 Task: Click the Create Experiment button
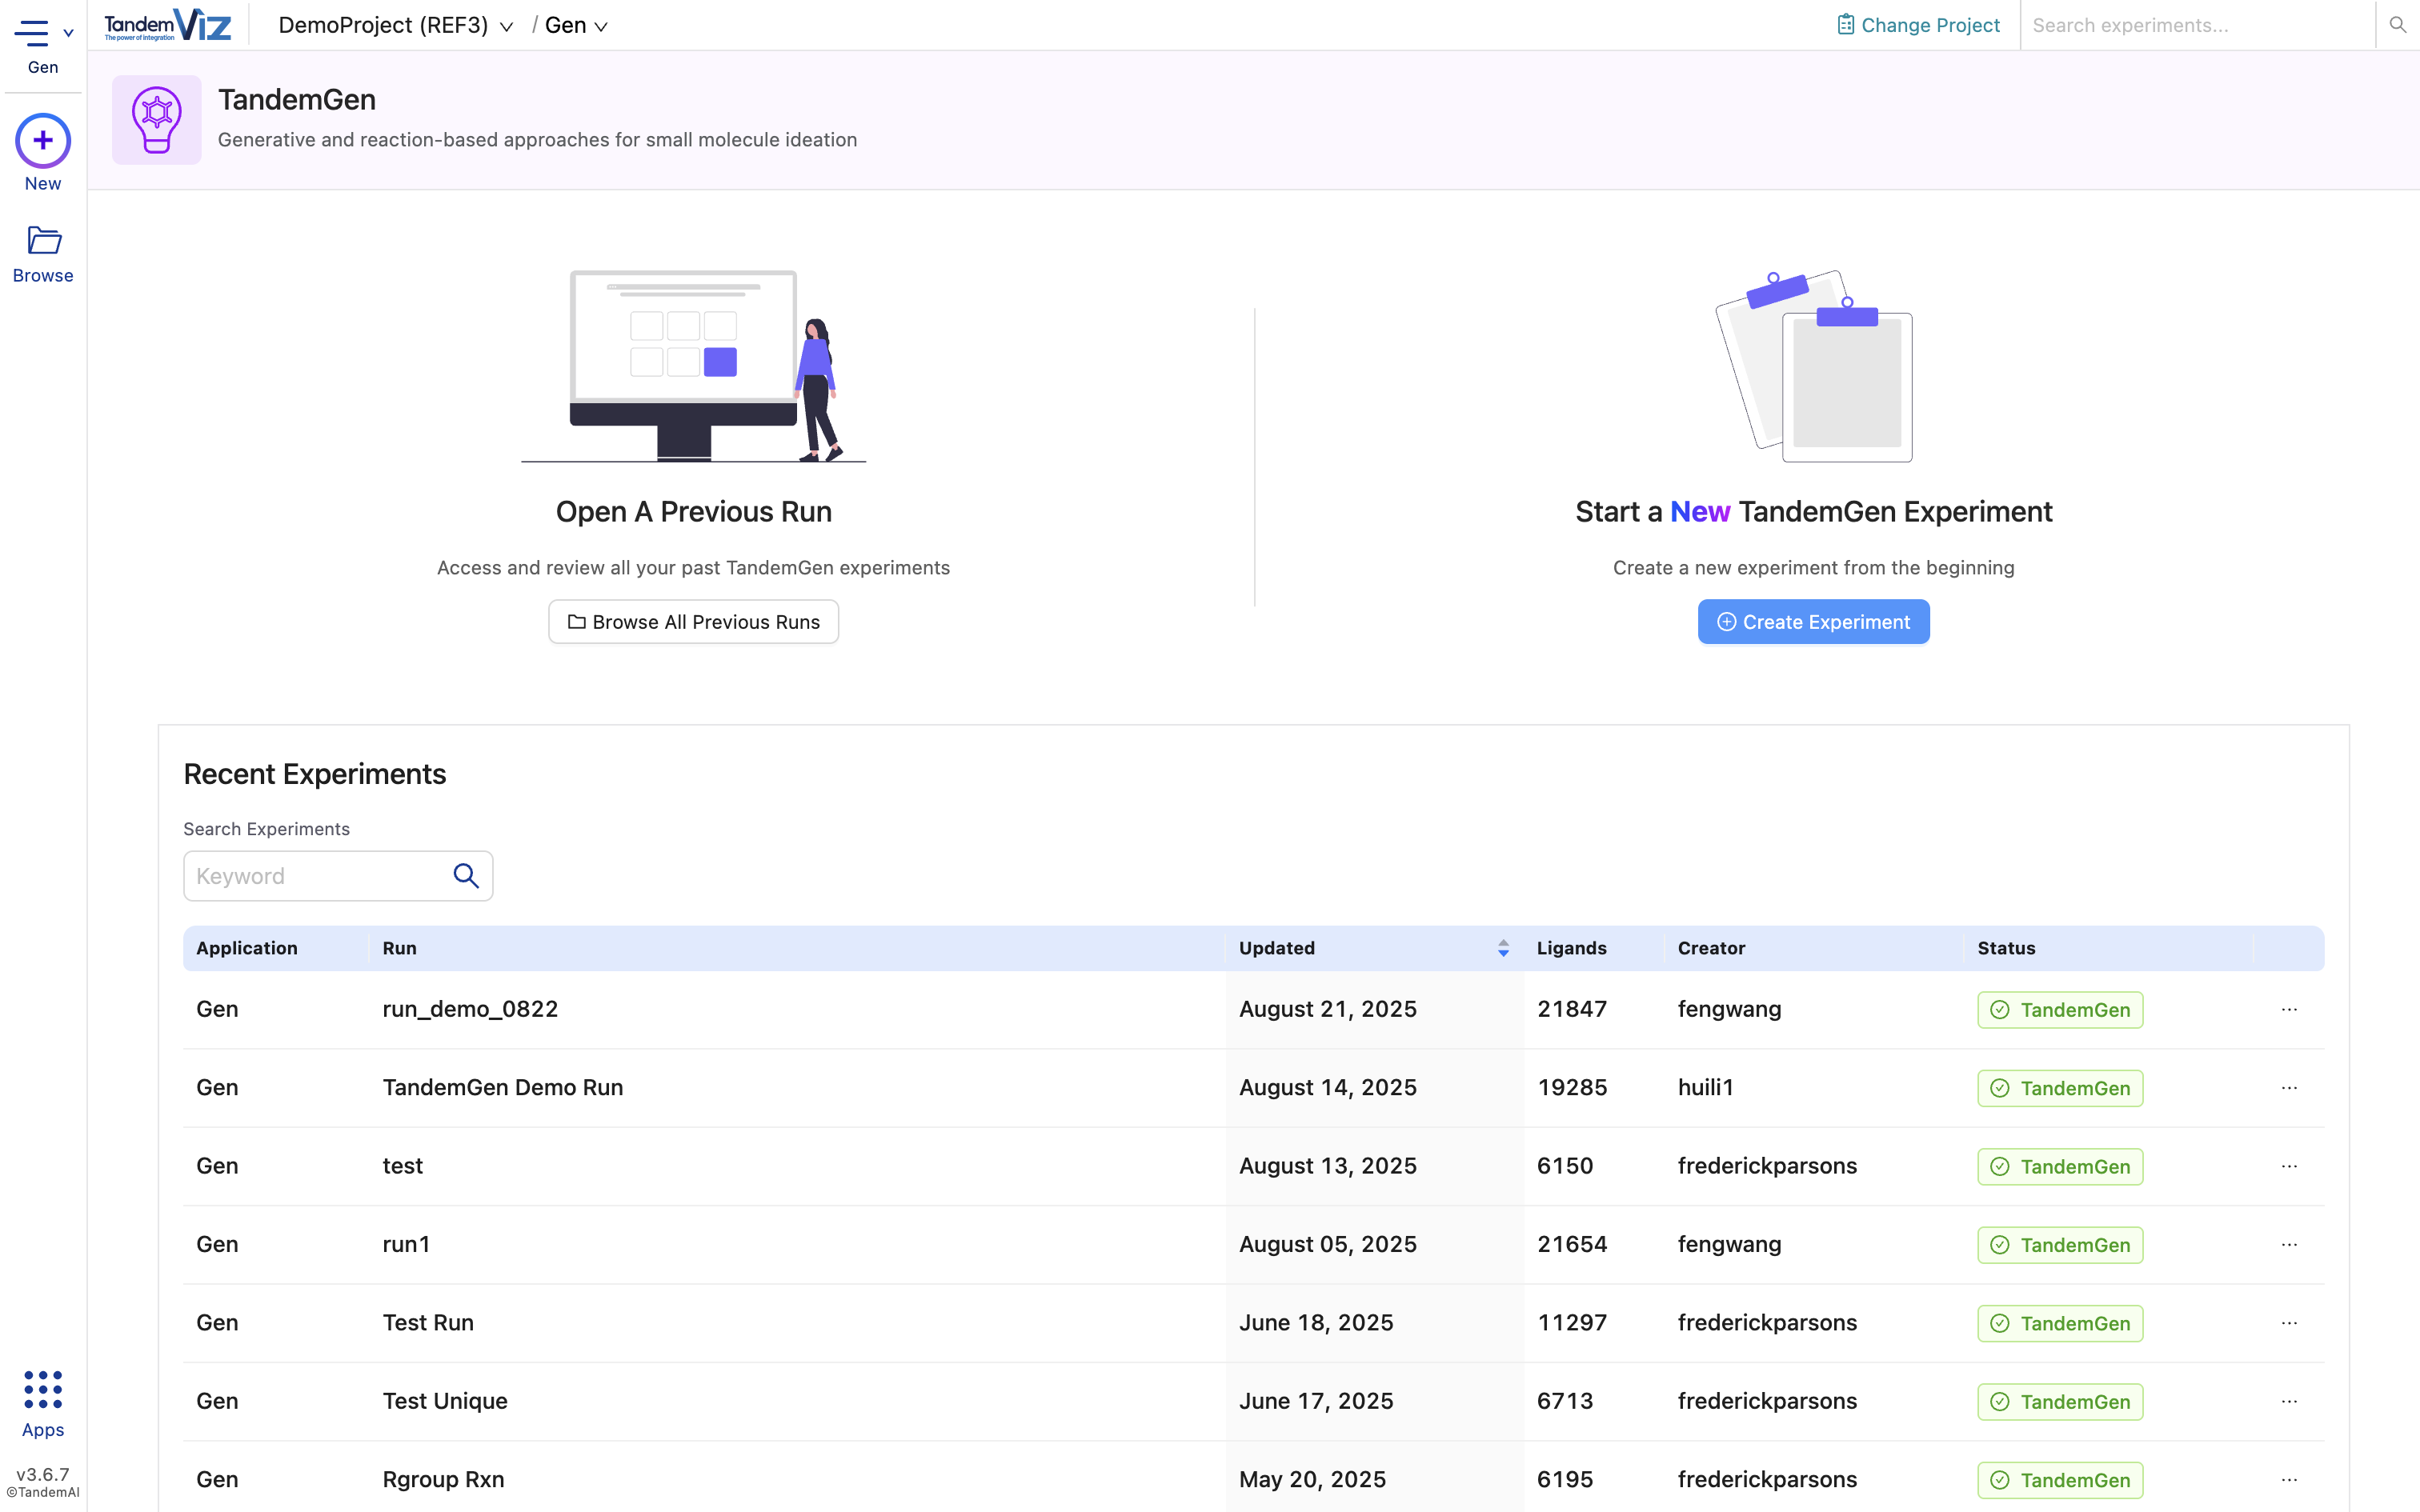[x=1813, y=622]
